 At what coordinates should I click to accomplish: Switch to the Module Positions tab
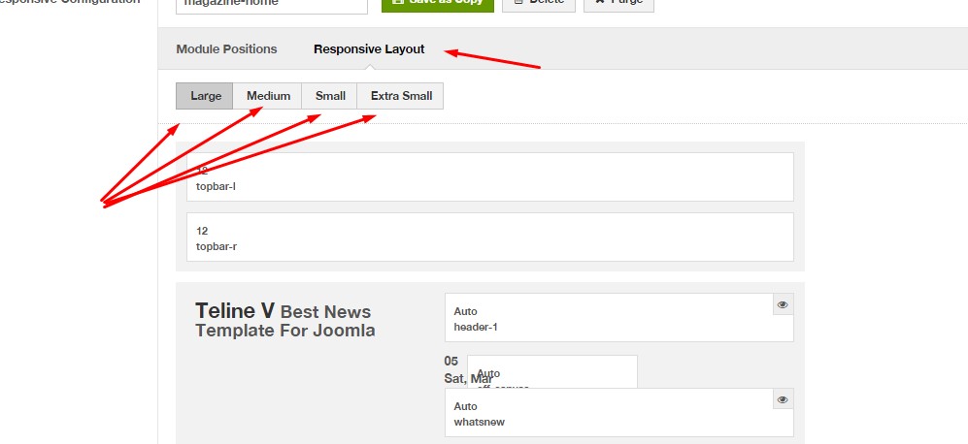[226, 48]
